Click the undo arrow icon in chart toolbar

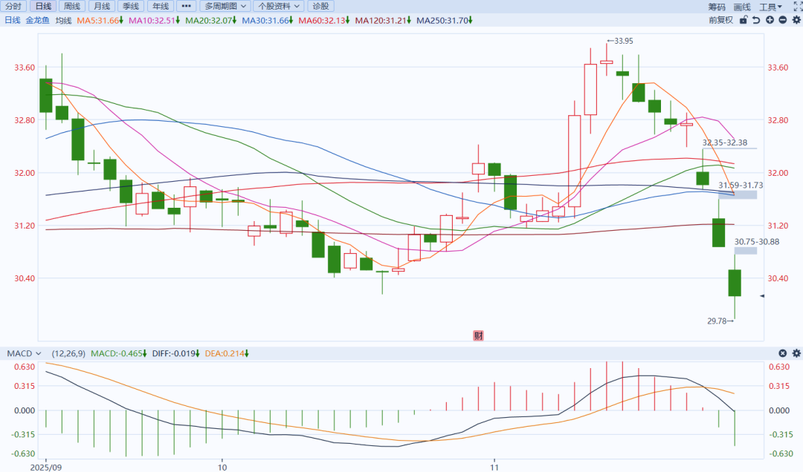coord(756,20)
